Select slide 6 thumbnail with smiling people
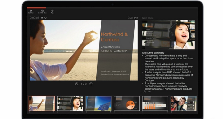 [x=183, y=103]
